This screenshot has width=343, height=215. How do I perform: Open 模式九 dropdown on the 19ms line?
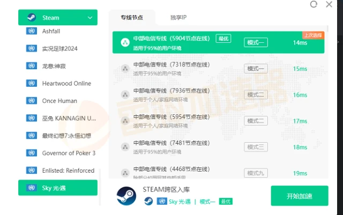[256, 173]
